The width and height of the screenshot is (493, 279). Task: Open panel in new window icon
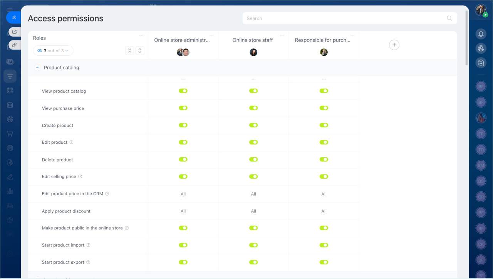(x=14, y=32)
